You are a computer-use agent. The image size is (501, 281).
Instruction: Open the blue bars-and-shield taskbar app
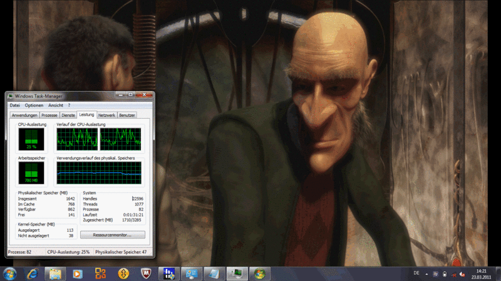coord(168,274)
